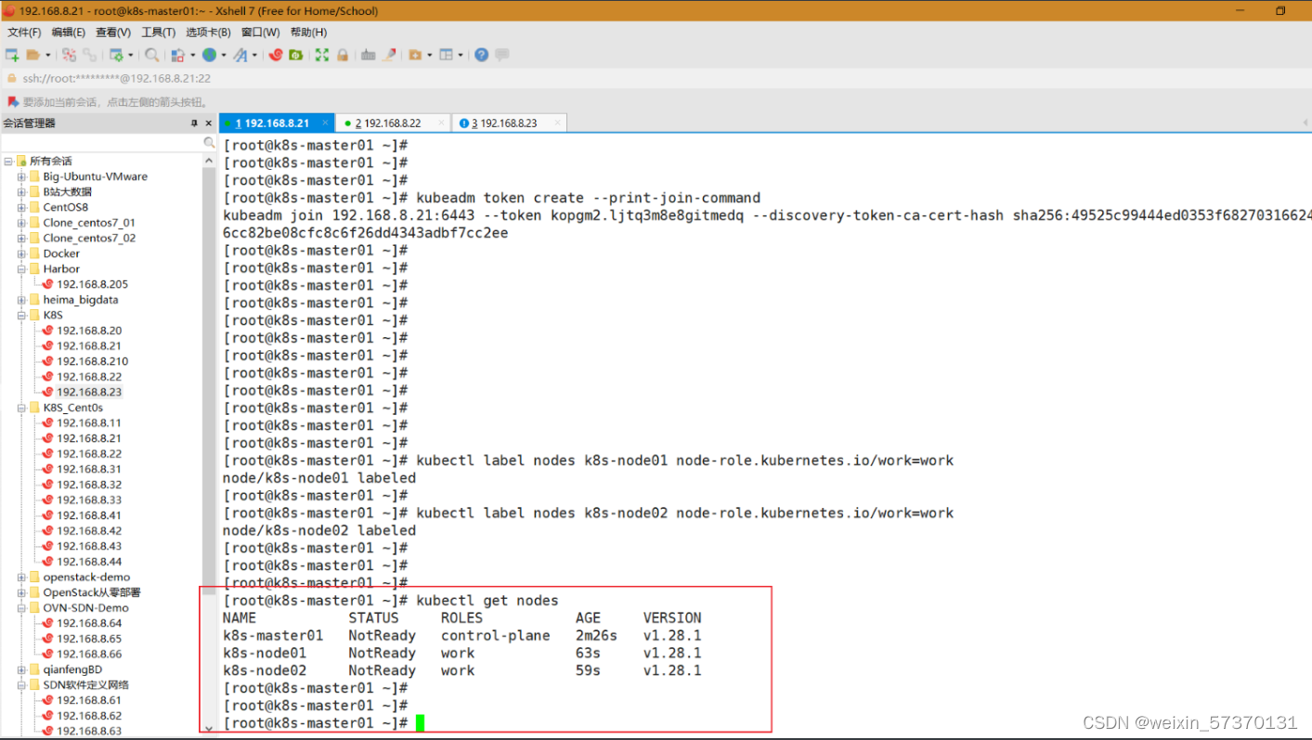The height and width of the screenshot is (740, 1312).
Task: Open the dropdown arrow beside Font icon
Action: (x=254, y=55)
